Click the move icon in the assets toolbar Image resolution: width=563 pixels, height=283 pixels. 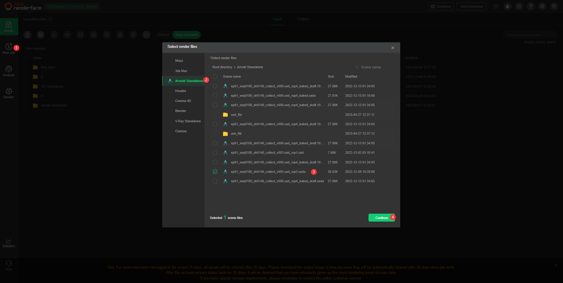67,35
